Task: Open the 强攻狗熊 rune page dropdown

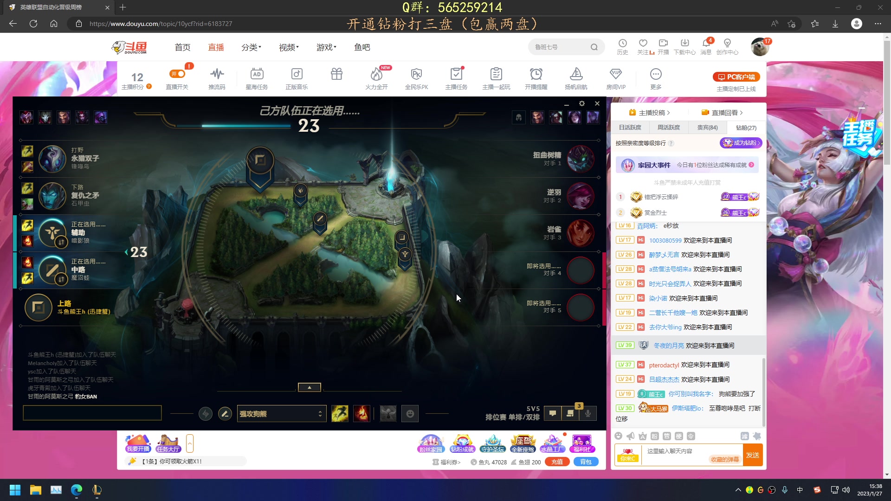Action: 281,413
